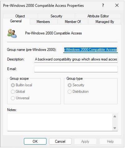Open the Attribute Editor tab
The height and width of the screenshot is (148, 125).
coord(98,16)
